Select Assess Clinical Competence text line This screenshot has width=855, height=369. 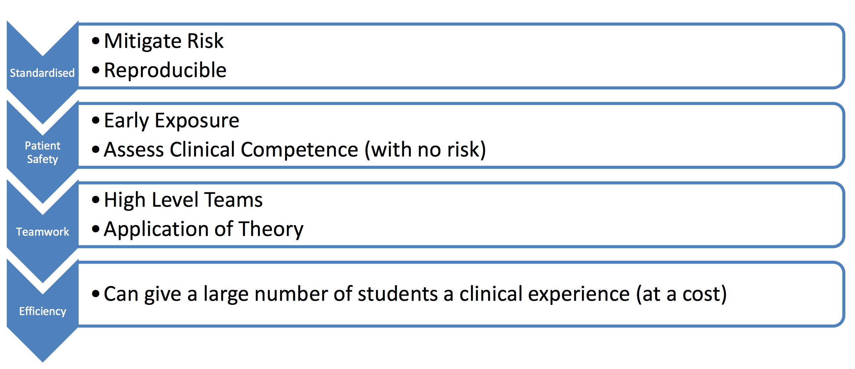pos(295,150)
